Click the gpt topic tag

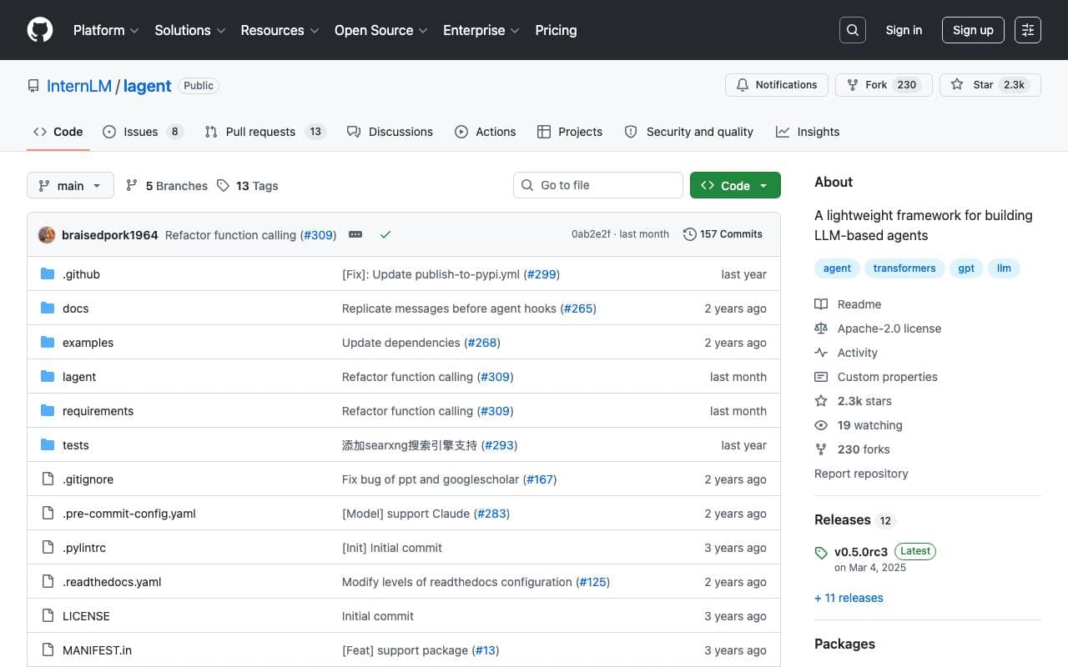point(966,268)
